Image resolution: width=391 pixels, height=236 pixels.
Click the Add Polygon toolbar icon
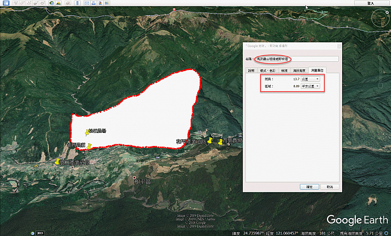(x=22, y=3)
